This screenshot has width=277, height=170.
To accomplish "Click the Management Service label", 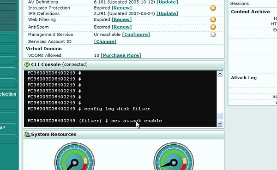I will tap(50, 35).
